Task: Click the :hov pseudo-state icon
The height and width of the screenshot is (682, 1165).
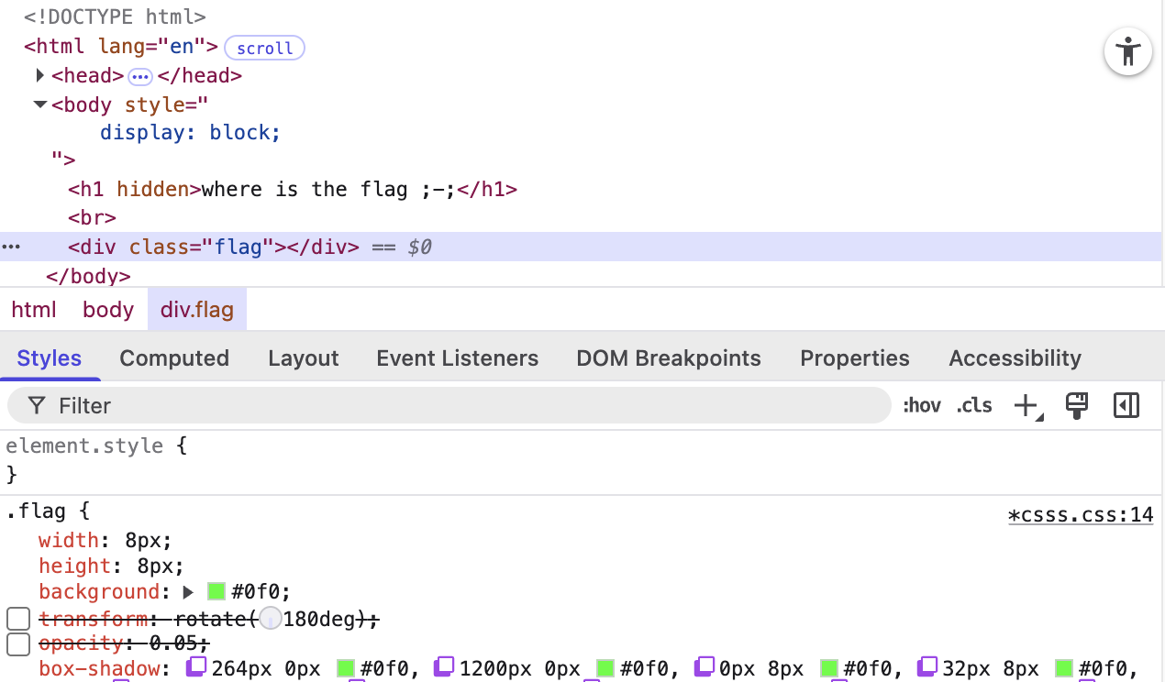Action: pos(921,404)
